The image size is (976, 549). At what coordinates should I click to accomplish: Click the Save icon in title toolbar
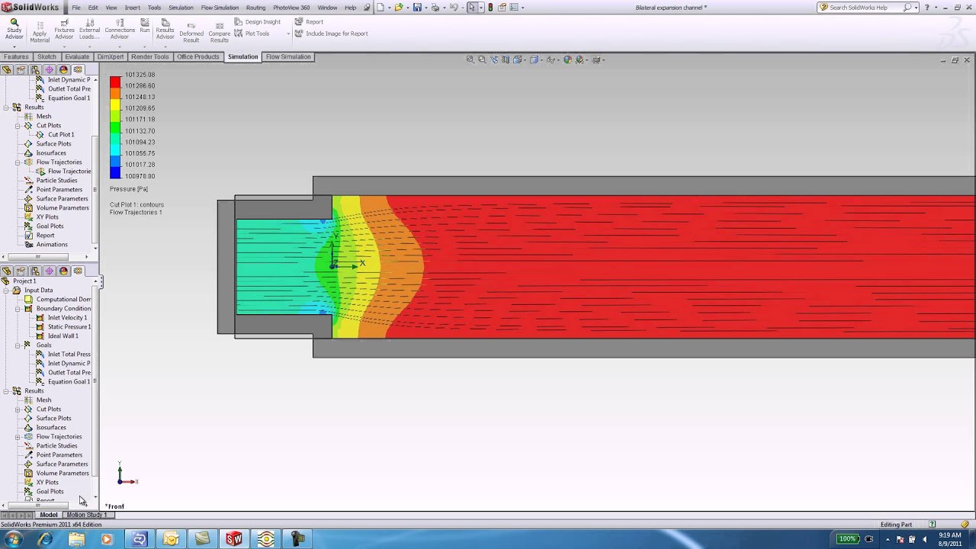417,8
